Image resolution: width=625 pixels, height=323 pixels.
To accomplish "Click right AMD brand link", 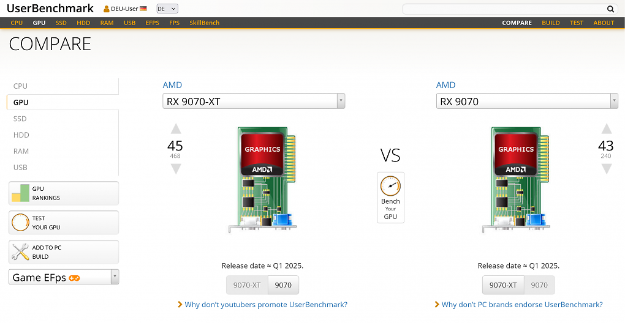I will click(445, 85).
